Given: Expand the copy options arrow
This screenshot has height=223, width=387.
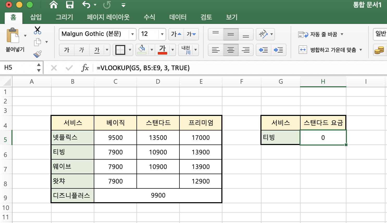Looking at the screenshot, I should (x=47, y=42).
